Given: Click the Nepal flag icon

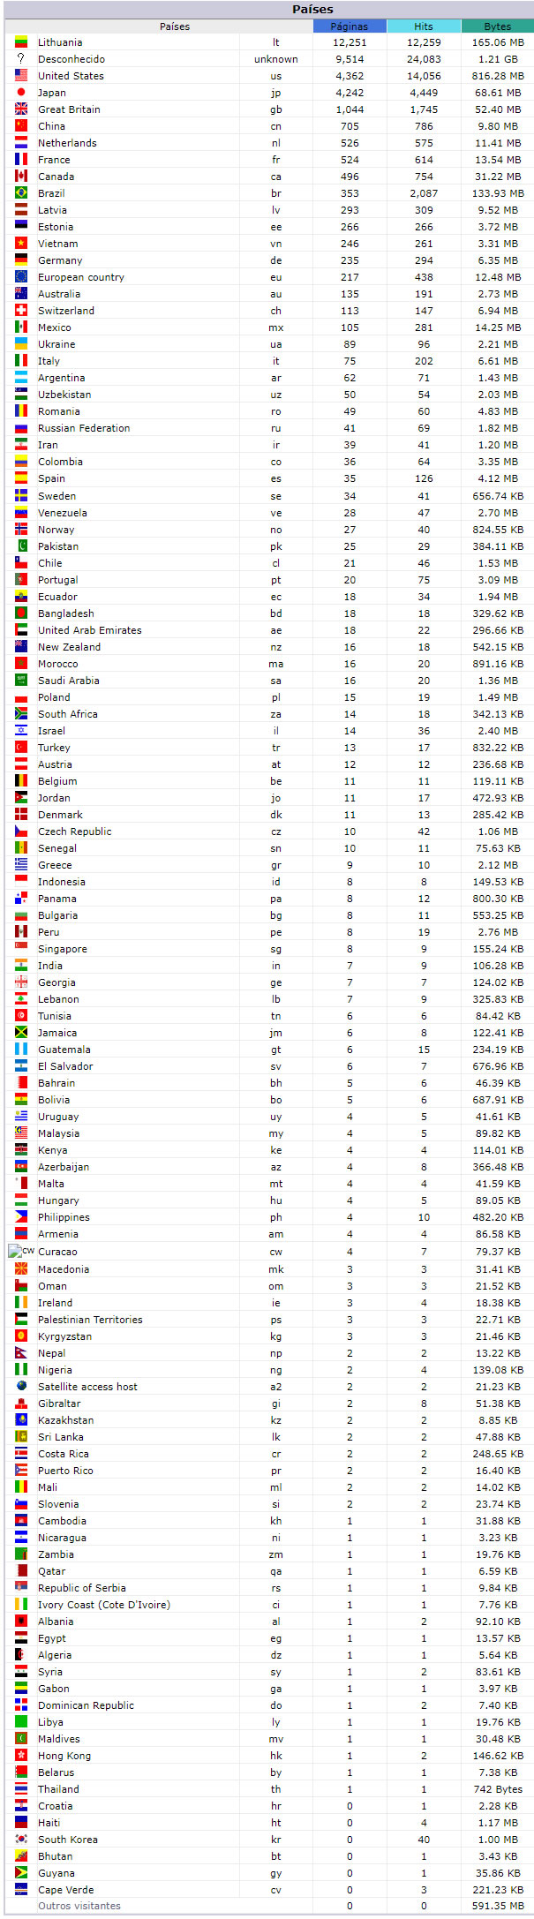Looking at the screenshot, I should click(x=21, y=1352).
